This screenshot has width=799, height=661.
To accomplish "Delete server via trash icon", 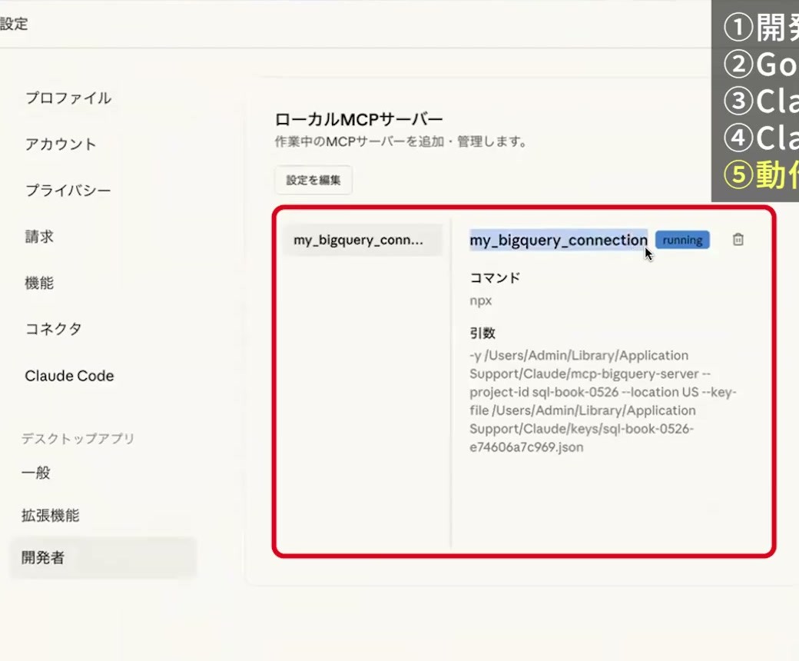I will point(738,240).
